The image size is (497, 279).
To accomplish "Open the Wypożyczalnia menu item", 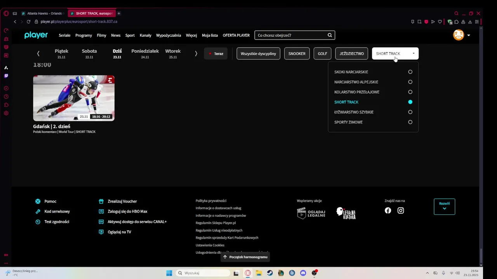I will click(x=169, y=35).
